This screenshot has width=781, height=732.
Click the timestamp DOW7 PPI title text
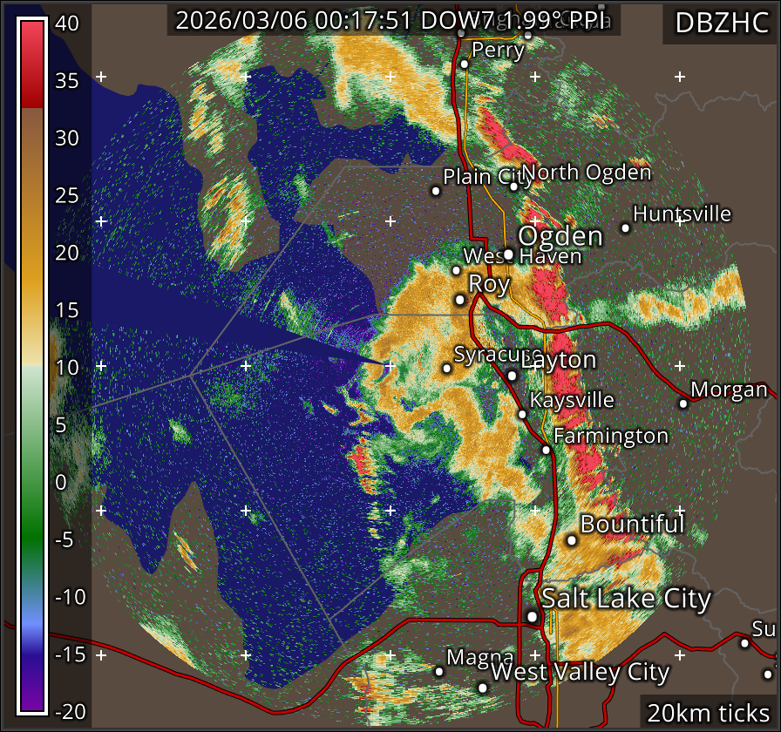click(x=394, y=21)
